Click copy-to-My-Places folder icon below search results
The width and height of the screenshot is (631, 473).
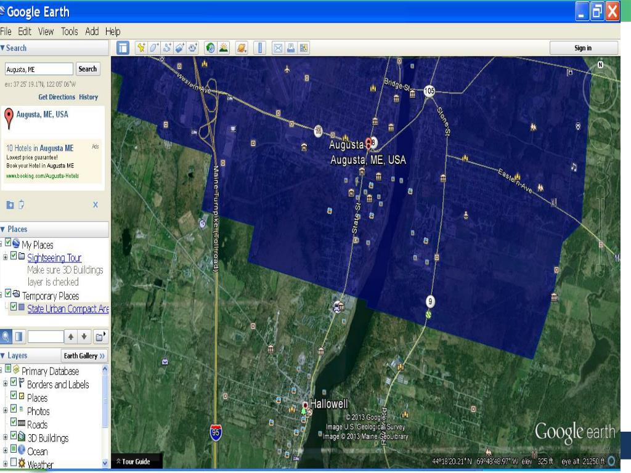click(10, 204)
